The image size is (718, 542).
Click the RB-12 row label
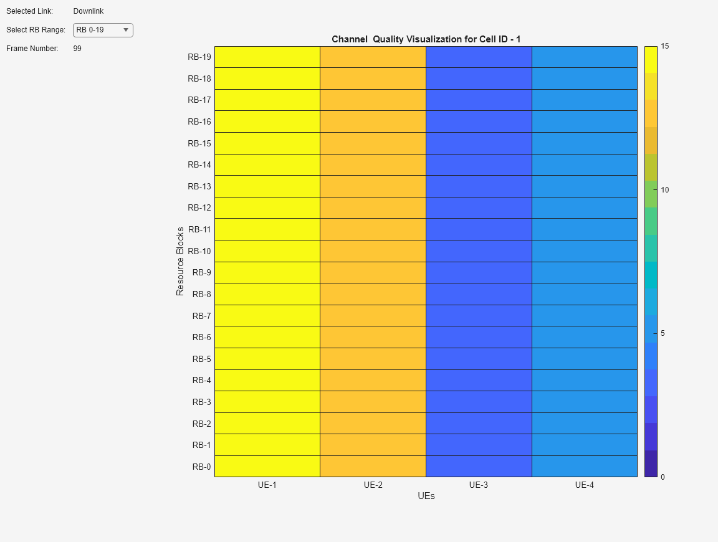[198, 207]
